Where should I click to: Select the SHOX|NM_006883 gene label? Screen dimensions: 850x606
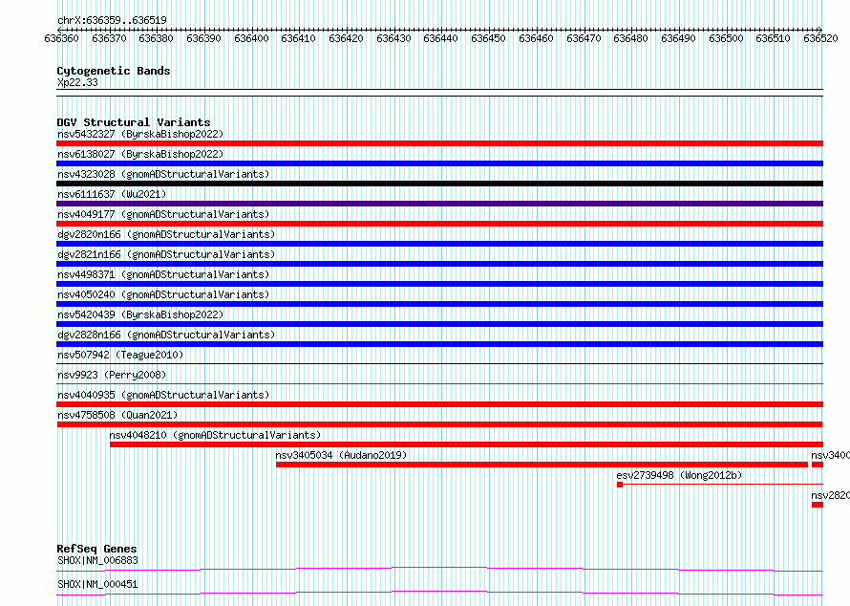click(97, 560)
